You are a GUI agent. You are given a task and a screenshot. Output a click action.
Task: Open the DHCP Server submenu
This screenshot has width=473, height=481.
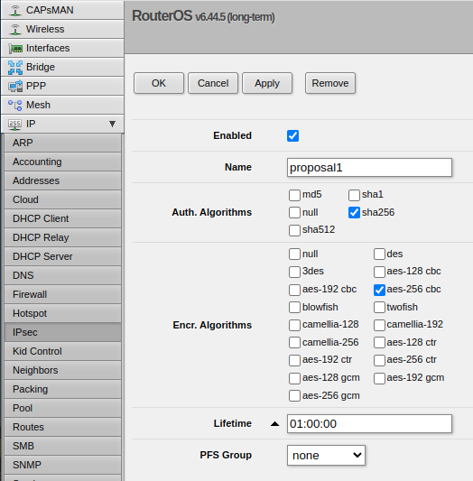point(62,257)
